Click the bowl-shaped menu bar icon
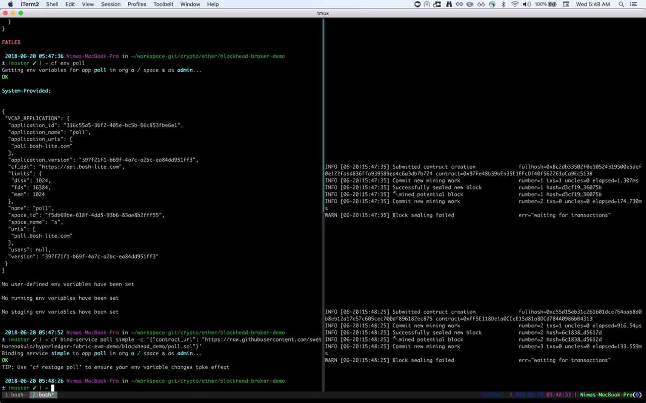Viewport: 646px width, 403px height. point(470,4)
